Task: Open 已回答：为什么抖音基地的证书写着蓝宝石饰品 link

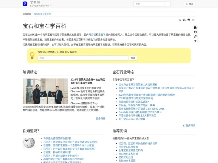Action: (x=69, y=149)
